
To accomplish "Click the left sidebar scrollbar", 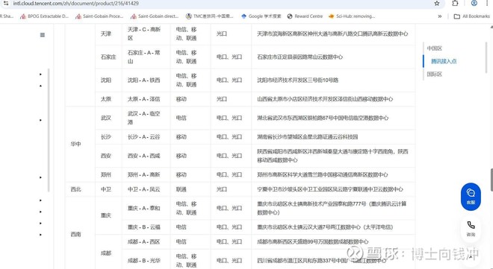I will (x=49, y=130).
